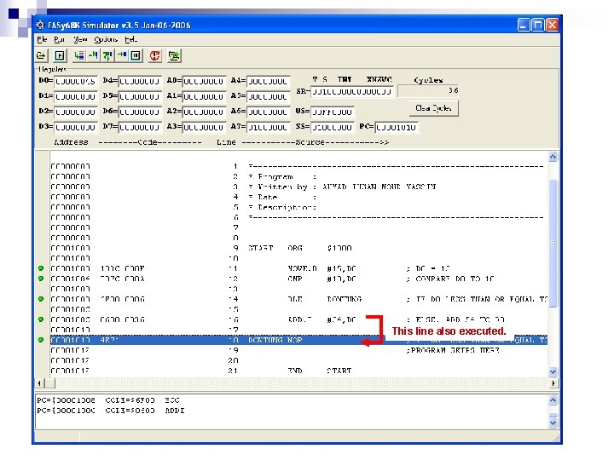614x460 pixels.
Task: Click the A7 register value field
Action: 269,127
